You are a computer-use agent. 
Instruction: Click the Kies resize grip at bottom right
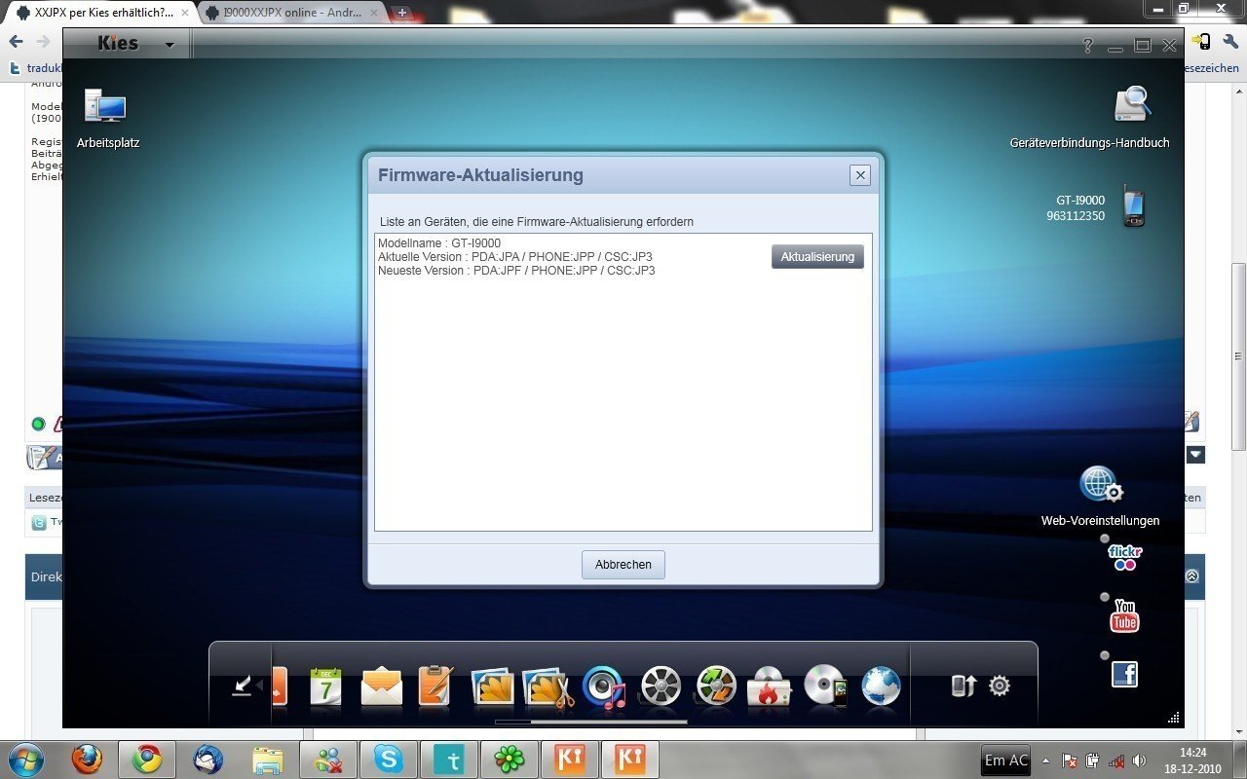(1173, 718)
